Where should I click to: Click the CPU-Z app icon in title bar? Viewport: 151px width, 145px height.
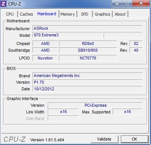tap(3, 4)
